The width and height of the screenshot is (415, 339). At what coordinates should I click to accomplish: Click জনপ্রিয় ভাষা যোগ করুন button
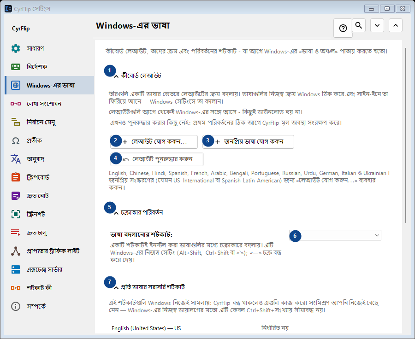(248, 142)
